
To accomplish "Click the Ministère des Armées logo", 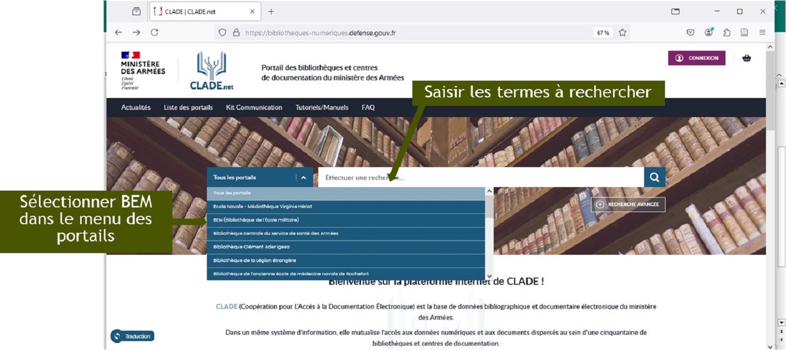I will pyautogui.click(x=143, y=71).
